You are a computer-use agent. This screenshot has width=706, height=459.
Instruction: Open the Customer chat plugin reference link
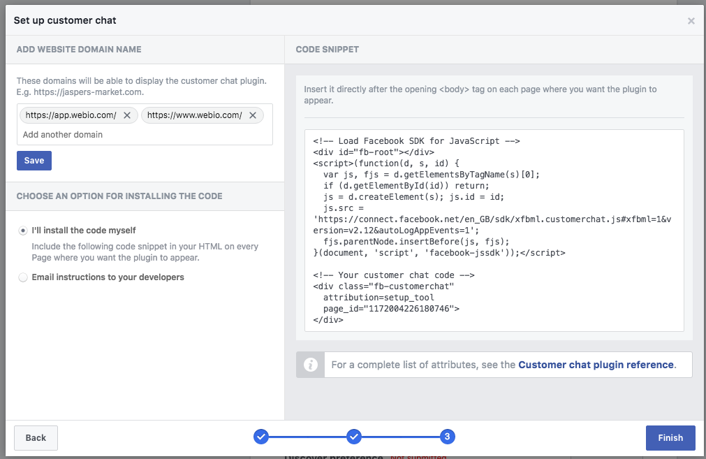(596, 365)
